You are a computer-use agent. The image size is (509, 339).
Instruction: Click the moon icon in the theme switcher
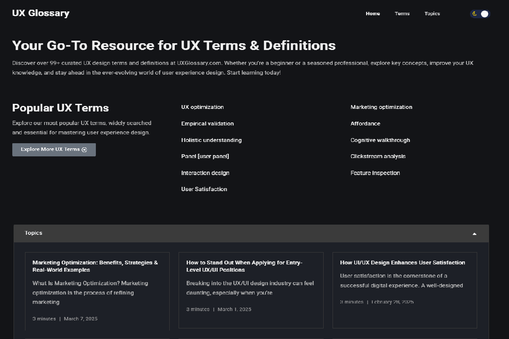474,14
